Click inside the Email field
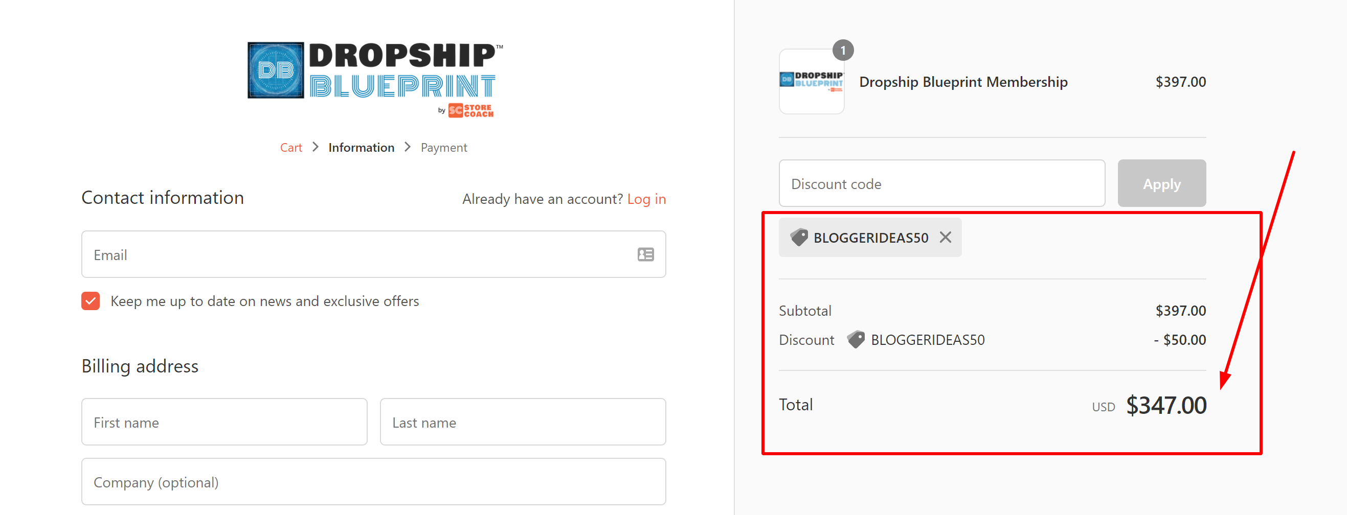Screen dimensions: 1347x515 [x=366, y=254]
